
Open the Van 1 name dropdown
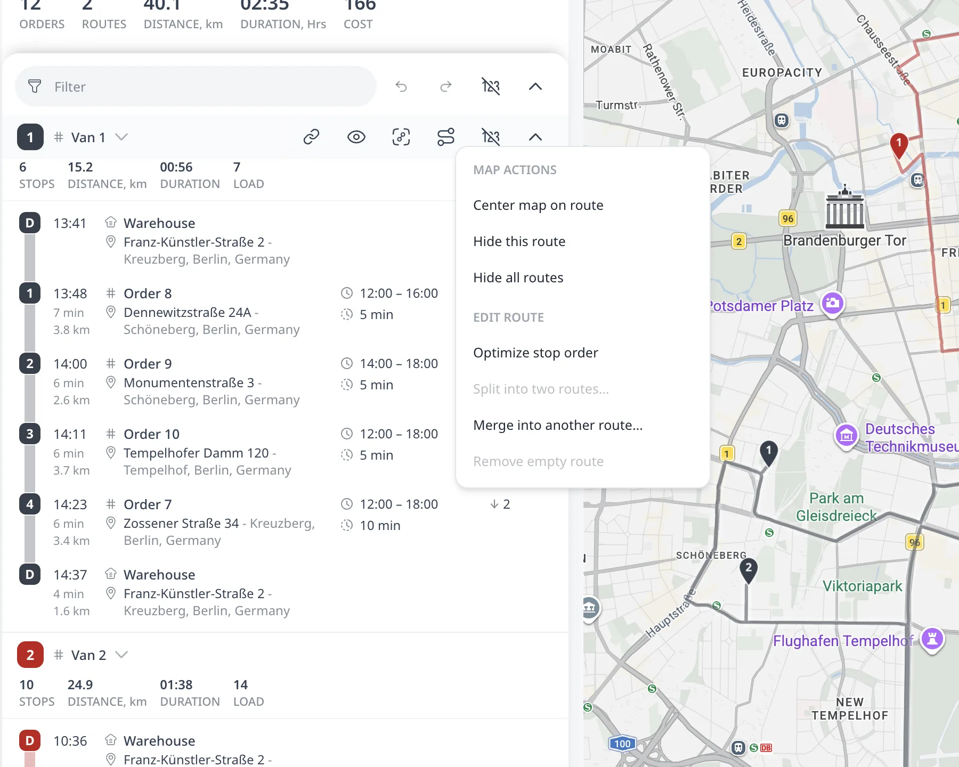(x=121, y=137)
